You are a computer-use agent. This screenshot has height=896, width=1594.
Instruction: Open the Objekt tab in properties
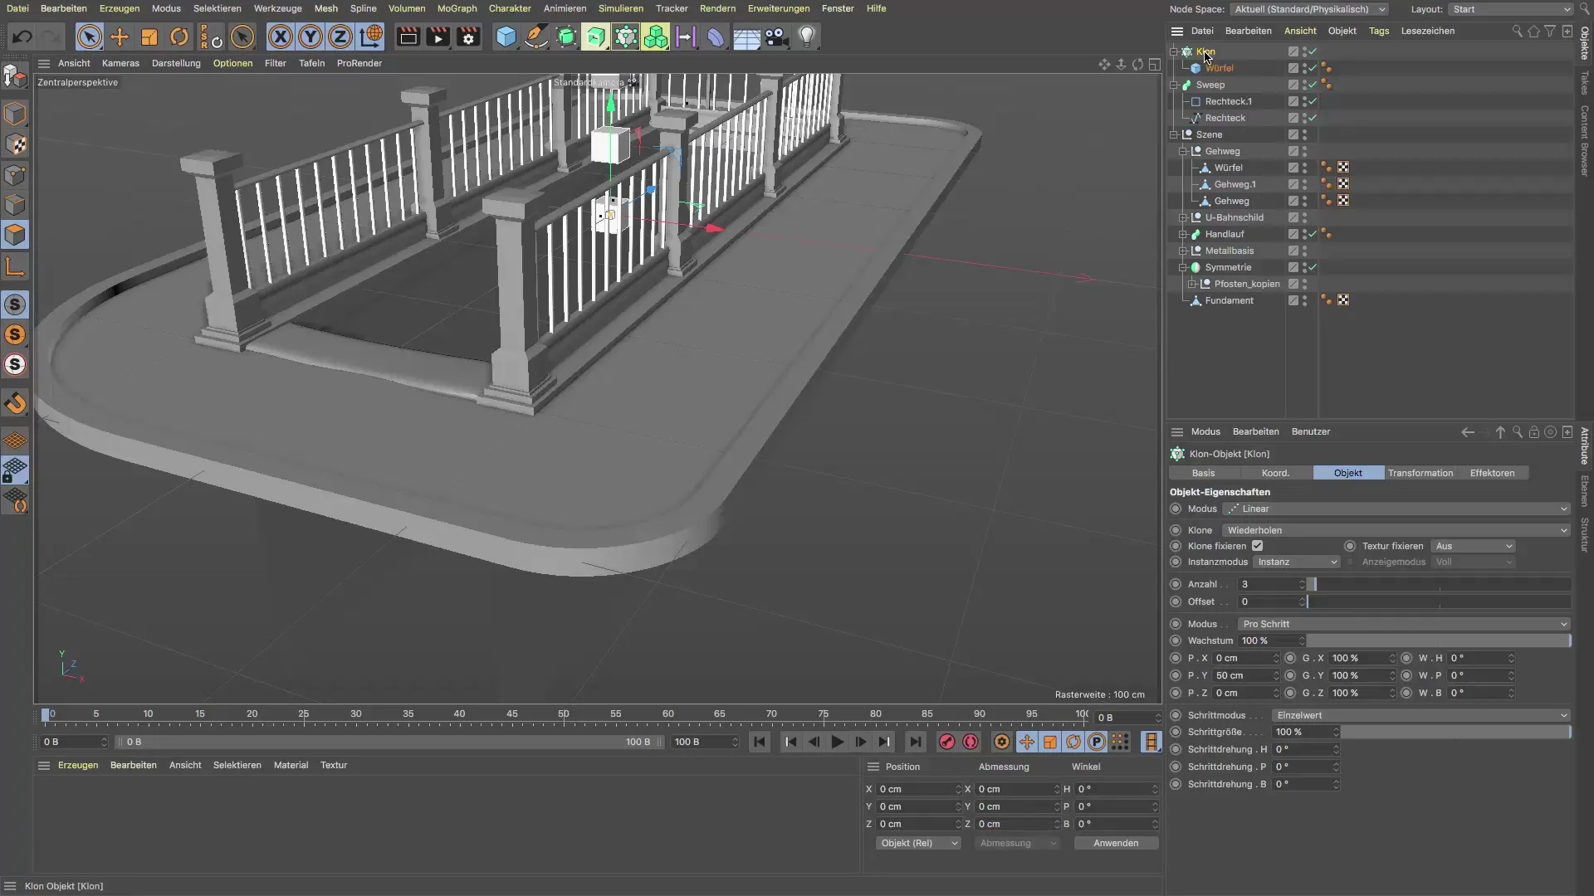pyautogui.click(x=1349, y=473)
